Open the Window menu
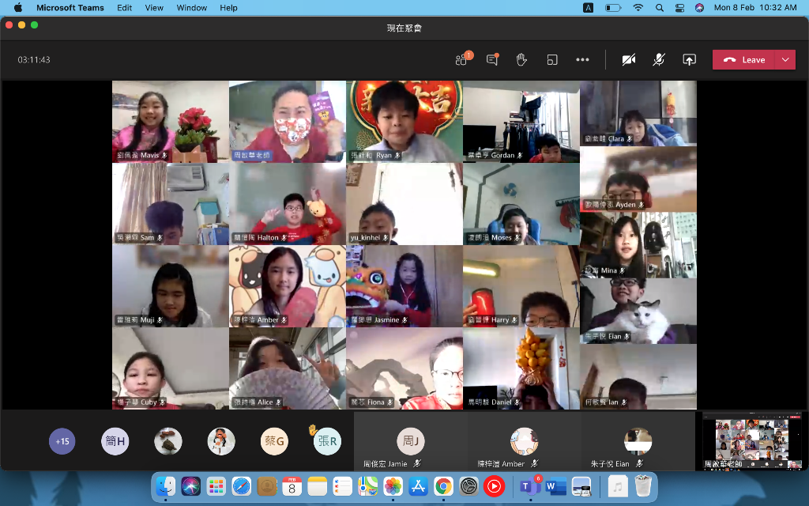This screenshot has height=506, width=809. (x=191, y=8)
